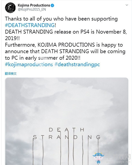Viewport: 132px width, 165px height.
Task: Open the Kojima Productions display name
Action: [34, 5]
